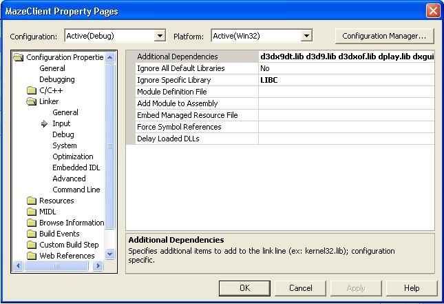Click the Build Events folder icon
This screenshot has height=304, width=444.
point(32,234)
